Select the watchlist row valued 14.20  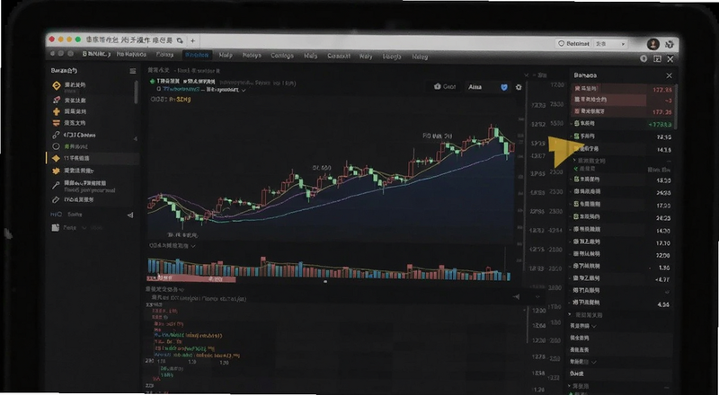coord(623,231)
